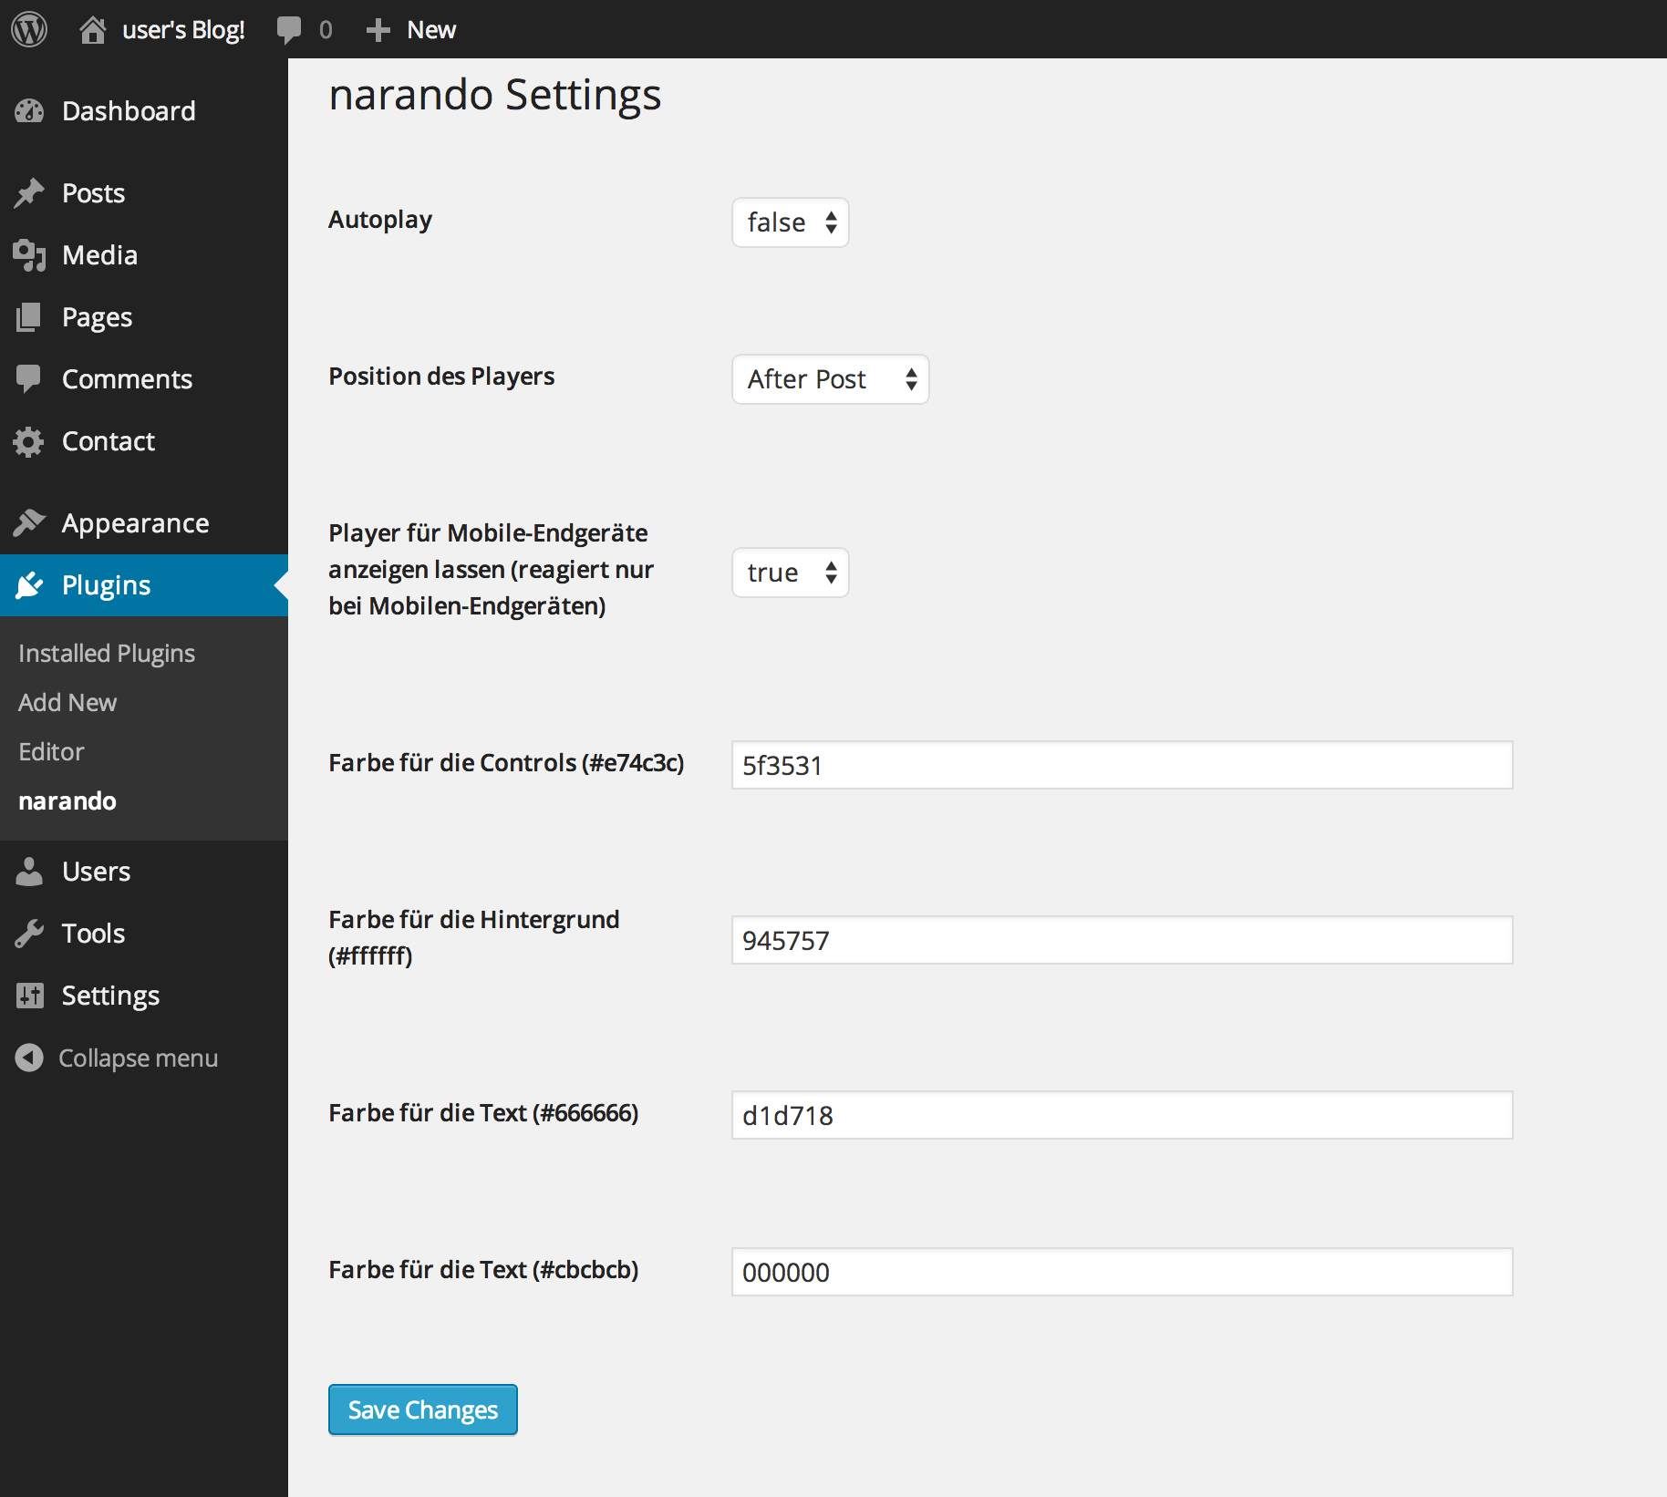Viewport: 1667px width, 1497px height.
Task: Click the Media icon in the sidebar
Action: (x=29, y=255)
